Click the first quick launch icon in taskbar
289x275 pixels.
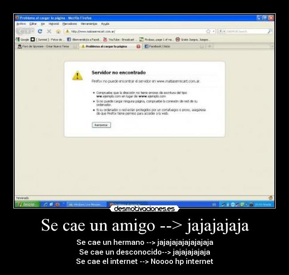(45, 204)
